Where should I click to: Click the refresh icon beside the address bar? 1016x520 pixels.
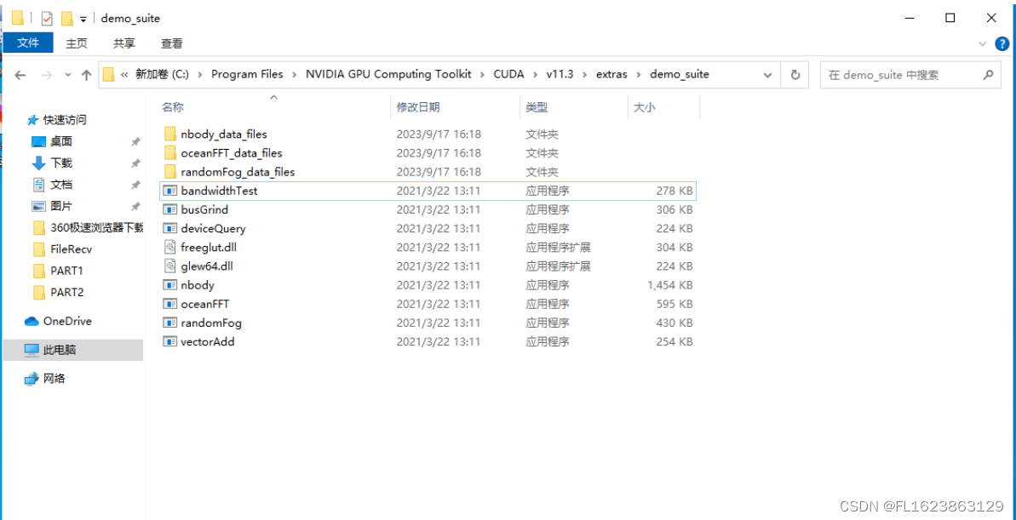point(795,74)
